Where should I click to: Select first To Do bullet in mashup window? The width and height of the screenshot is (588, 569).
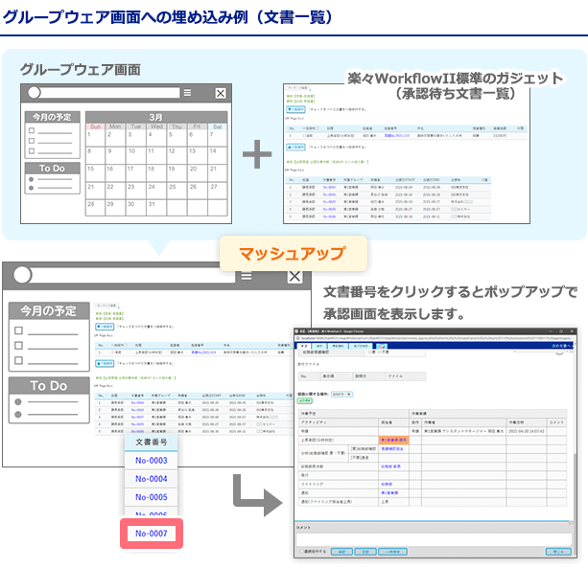18,402
